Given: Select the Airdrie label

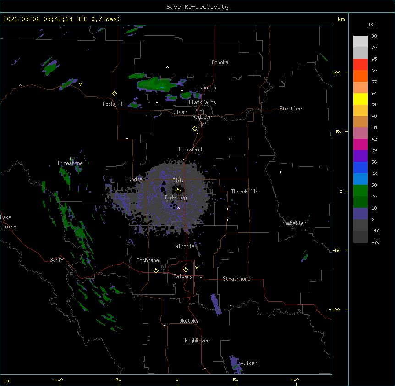Looking at the screenshot, I should 185,246.
